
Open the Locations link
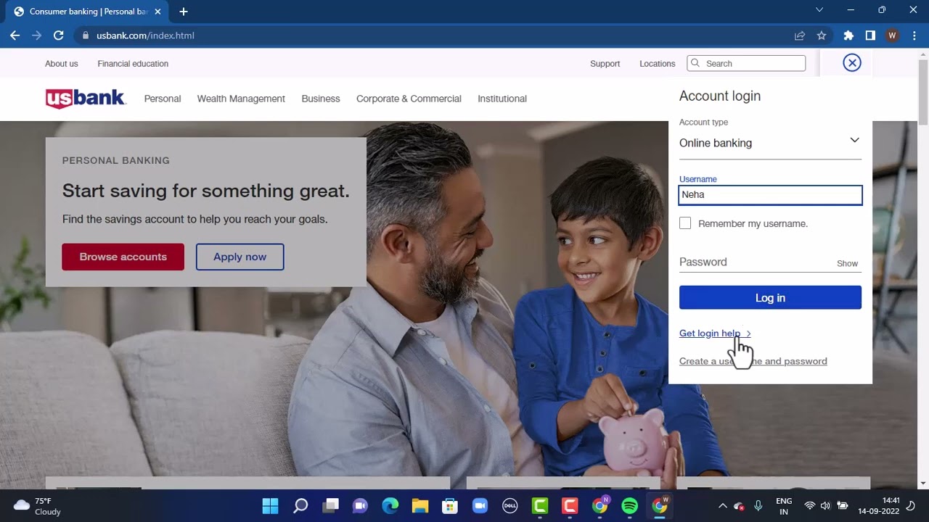pyautogui.click(x=657, y=64)
